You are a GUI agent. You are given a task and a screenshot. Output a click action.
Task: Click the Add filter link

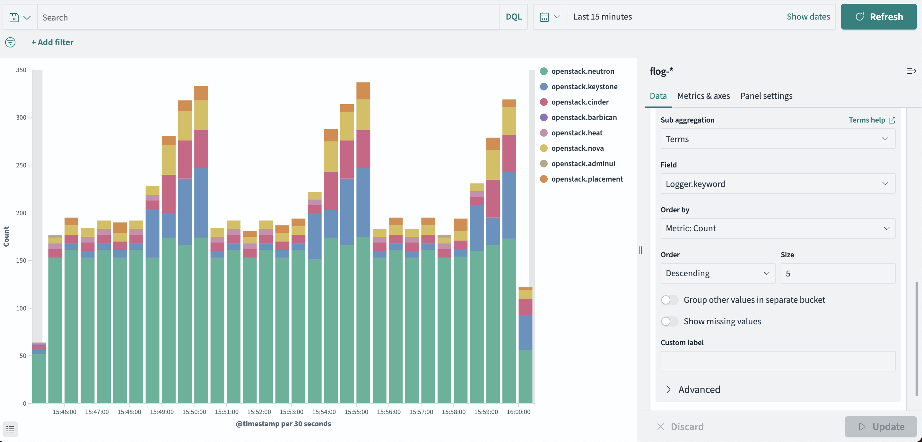(52, 42)
